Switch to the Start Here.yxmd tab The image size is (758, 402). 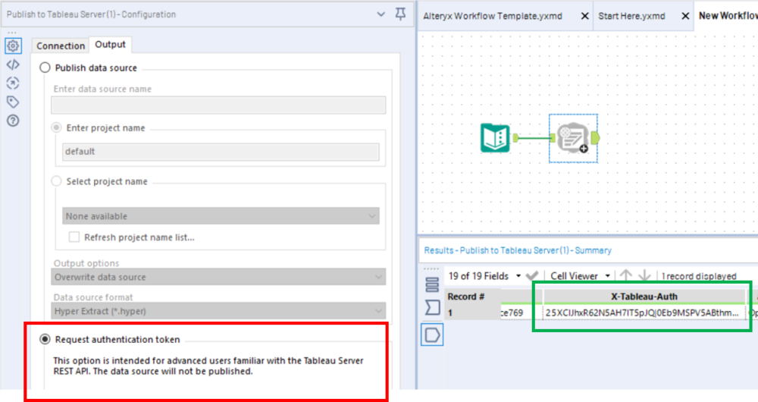click(631, 16)
